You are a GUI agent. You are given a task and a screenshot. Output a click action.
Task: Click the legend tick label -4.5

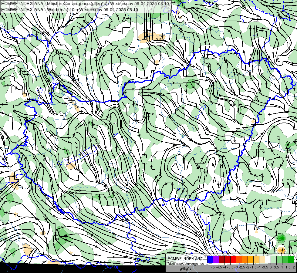tap(219, 267)
